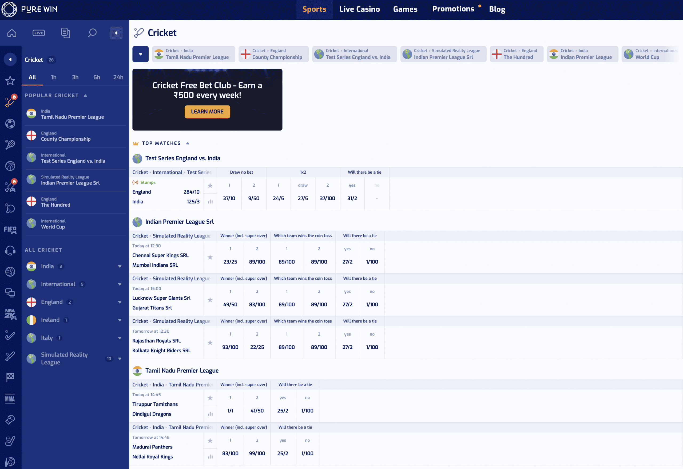This screenshot has height=469, width=683.
Task: Open the search magnifier icon
Action: (92, 33)
